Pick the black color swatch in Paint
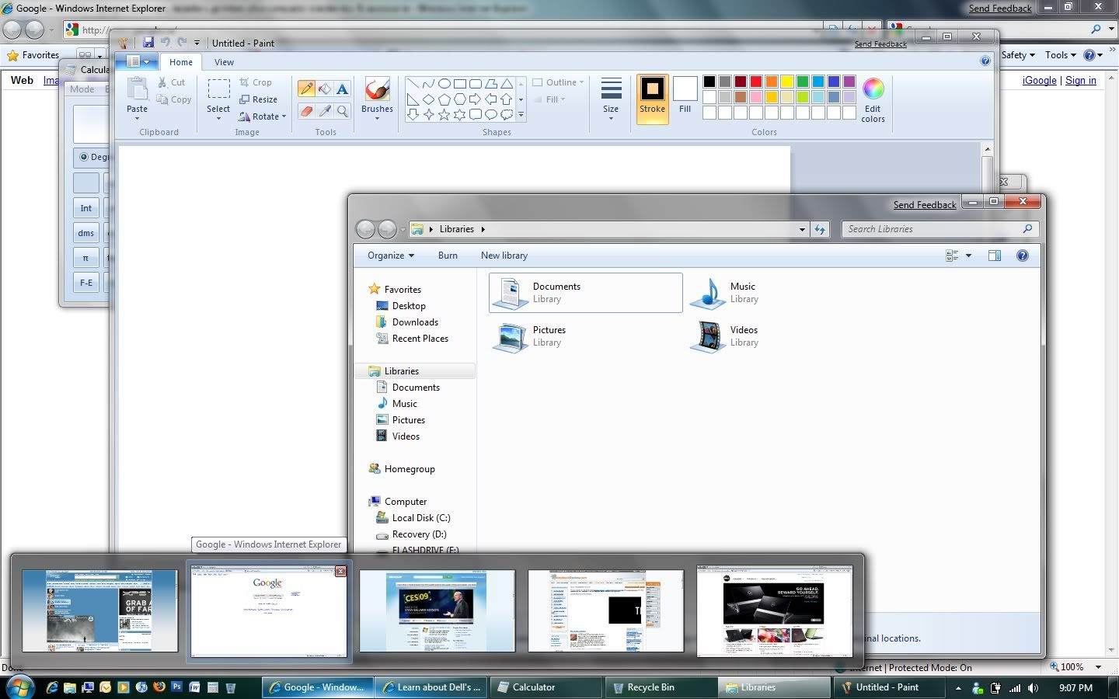Viewport: 1119px width, 699px height. coord(709,82)
